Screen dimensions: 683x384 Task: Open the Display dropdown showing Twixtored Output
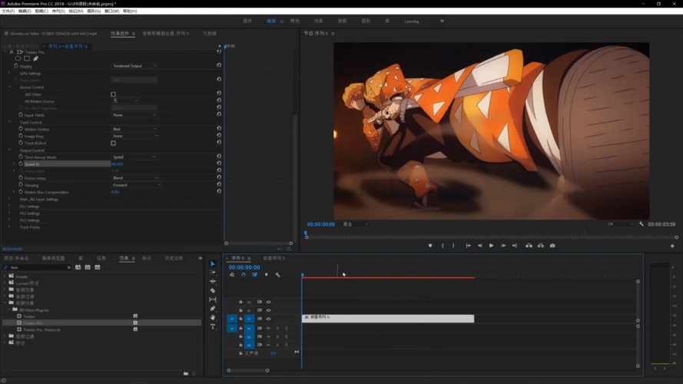click(x=134, y=66)
